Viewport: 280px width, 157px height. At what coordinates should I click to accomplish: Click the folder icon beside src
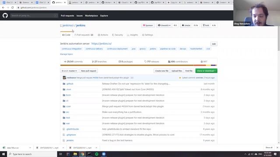[x=64, y=112]
